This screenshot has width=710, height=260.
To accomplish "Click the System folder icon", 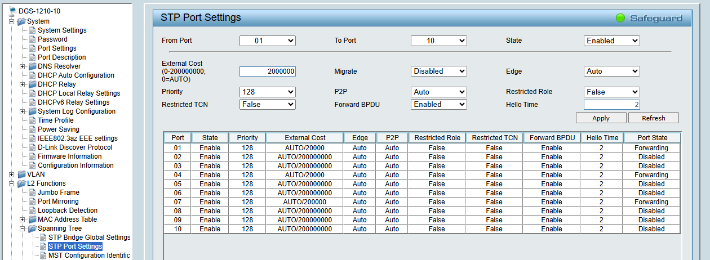I will point(21,21).
